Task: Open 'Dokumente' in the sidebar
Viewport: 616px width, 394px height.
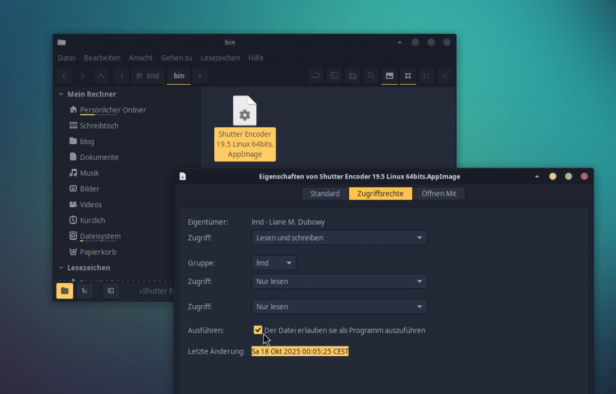Action: [99, 157]
